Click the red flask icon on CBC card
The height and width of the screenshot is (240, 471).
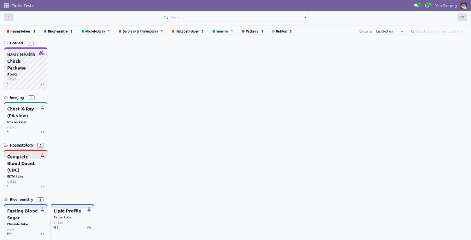click(42, 155)
